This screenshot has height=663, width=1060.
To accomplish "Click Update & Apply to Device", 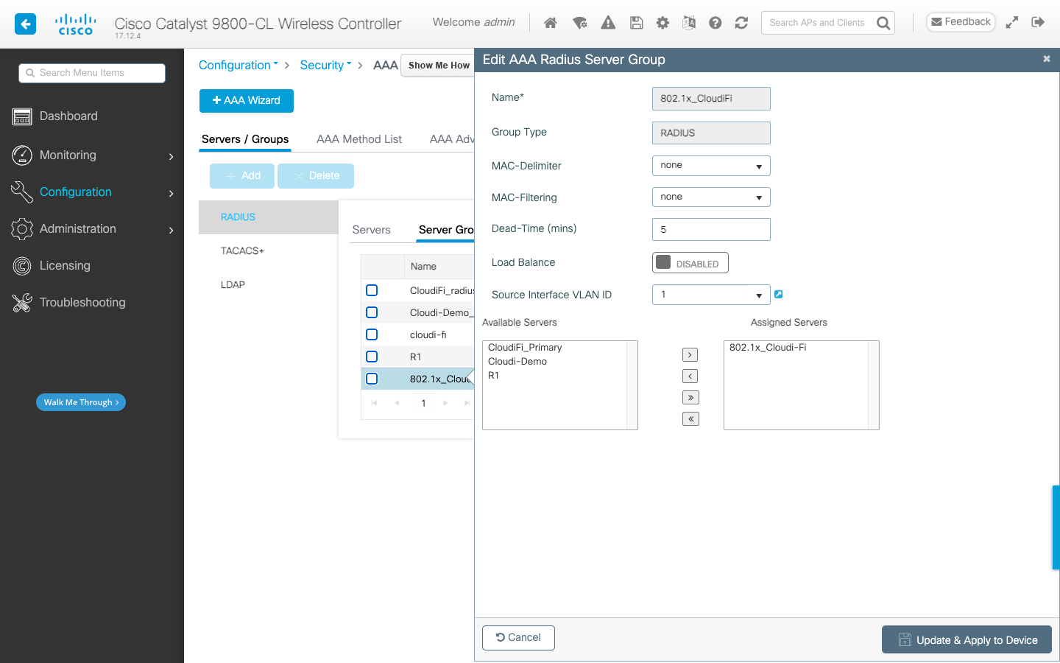I will (x=967, y=639).
